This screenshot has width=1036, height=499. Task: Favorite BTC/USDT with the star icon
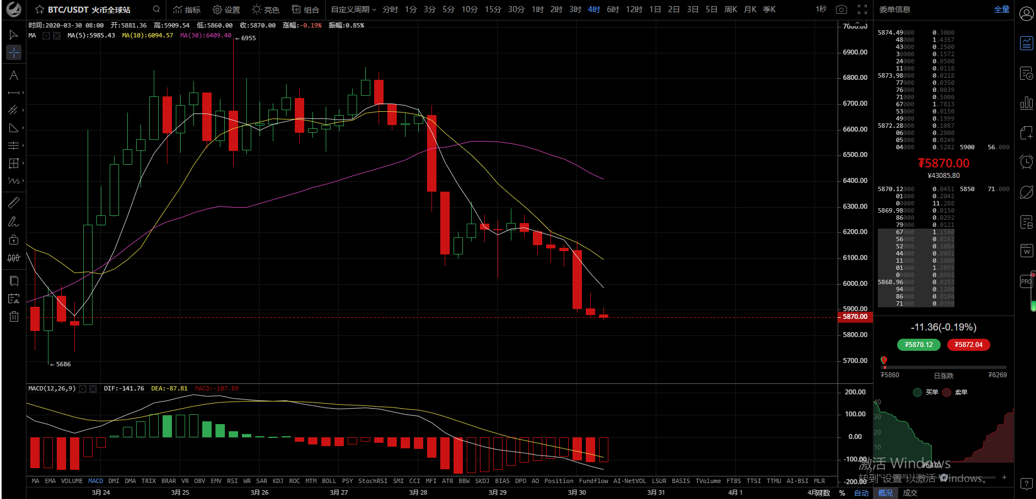point(40,9)
